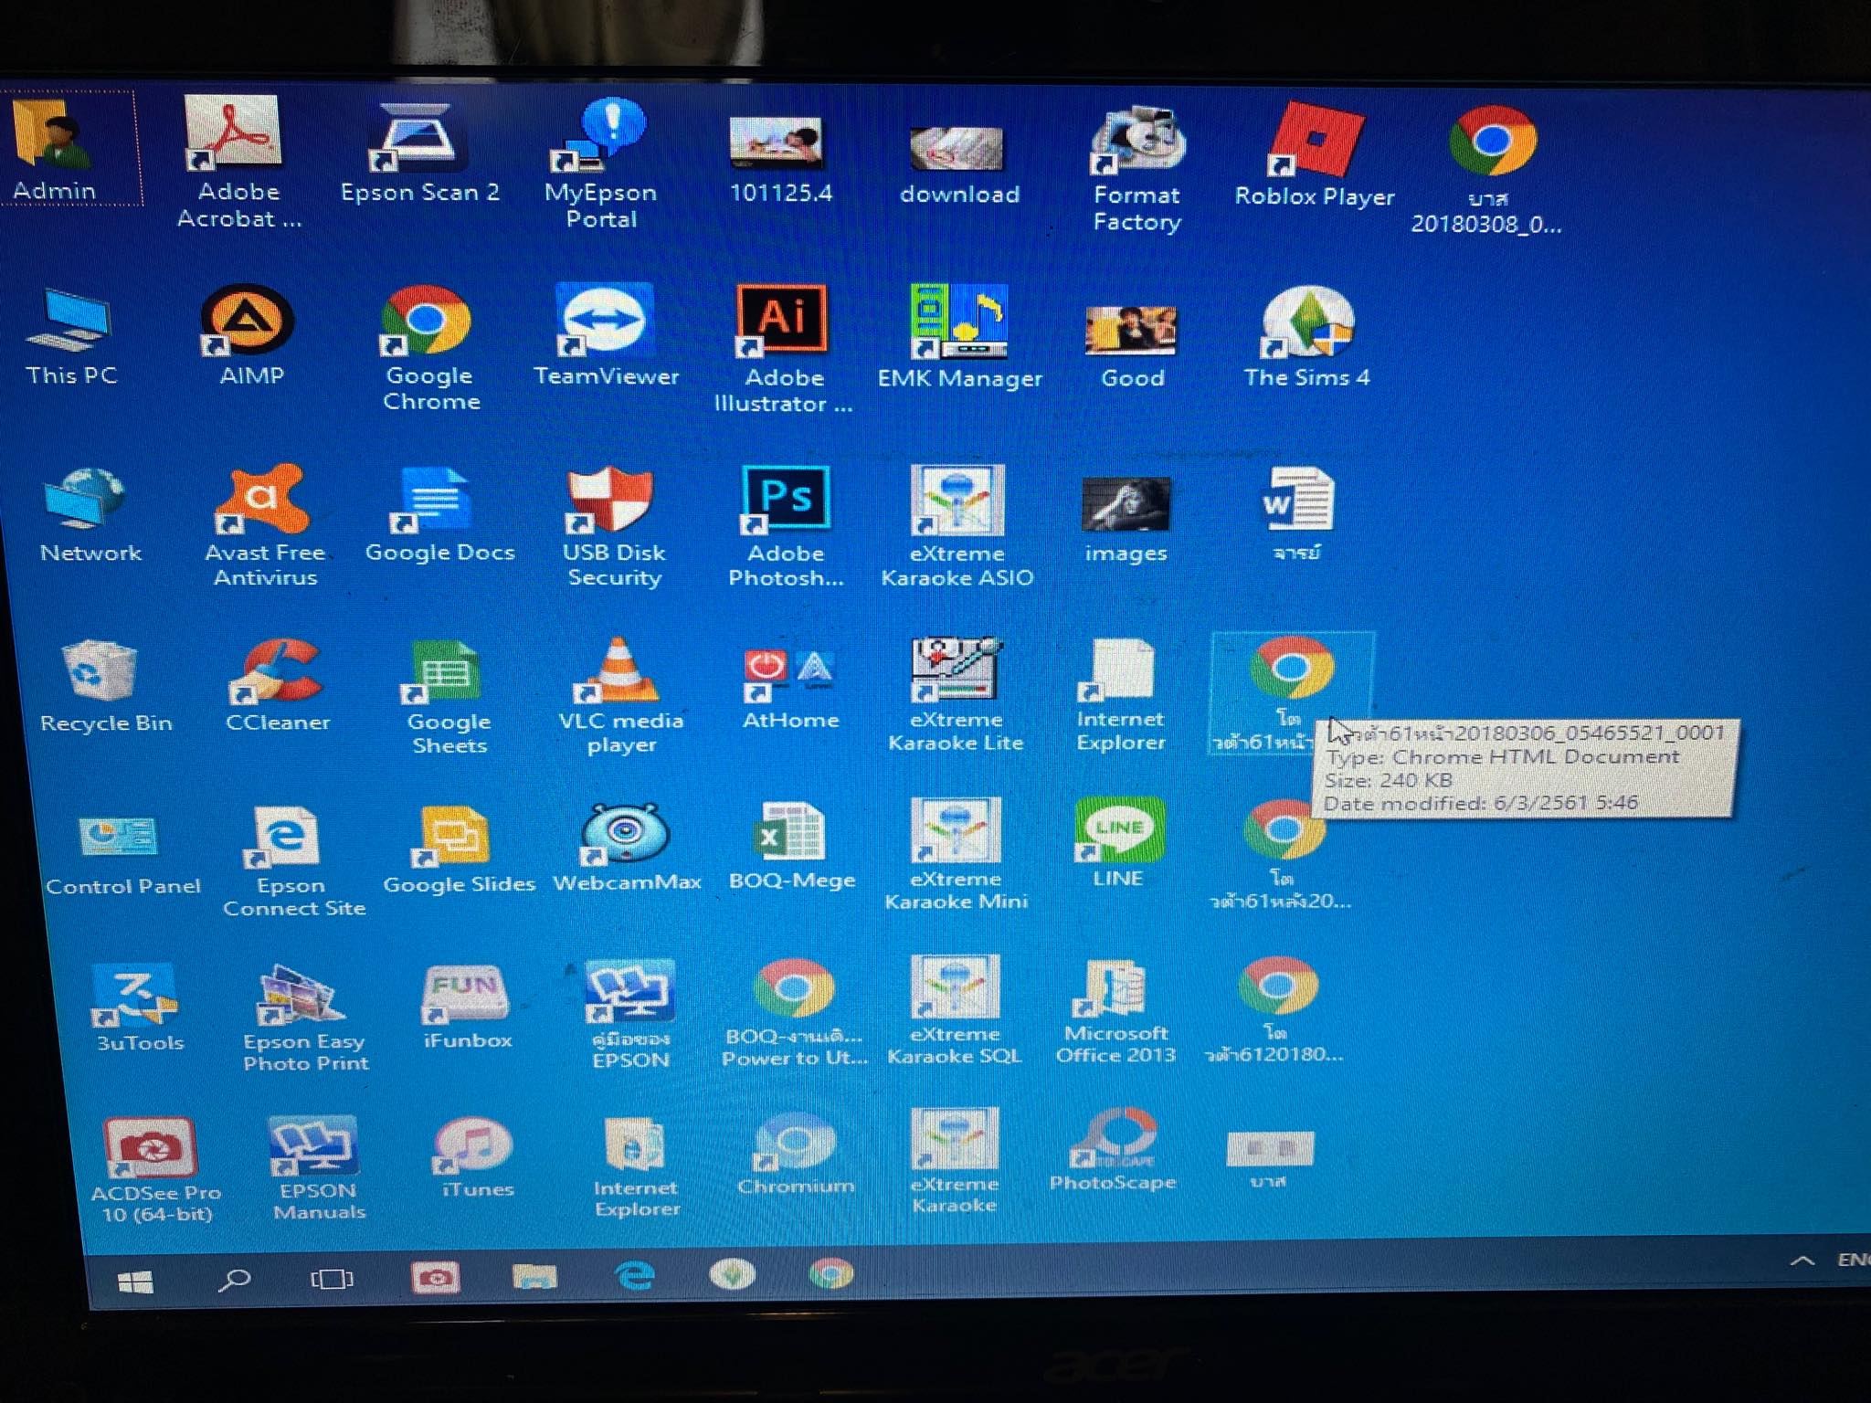Launch Chrome from the taskbar
The width and height of the screenshot is (1871, 1403).
(x=830, y=1273)
